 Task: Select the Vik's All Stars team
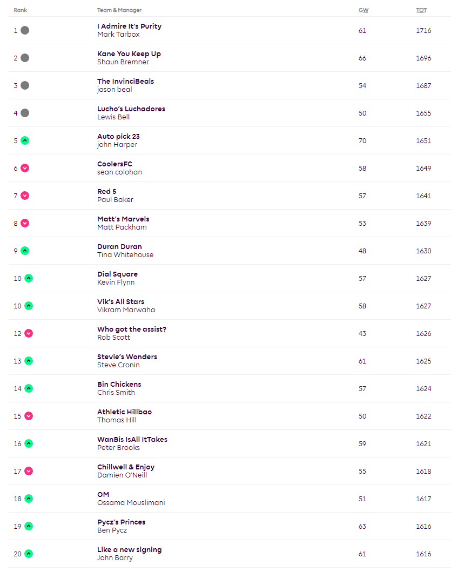pos(120,302)
